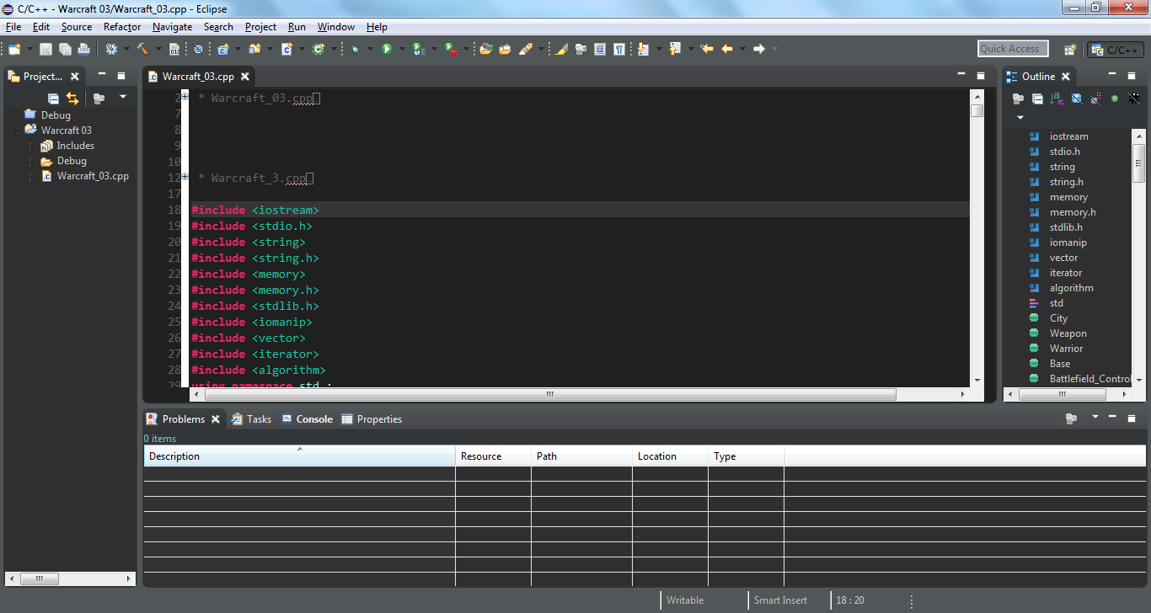Viewport: 1151px width, 613px height.
Task: Click Collapse All in Project Explorer
Action: point(53,99)
